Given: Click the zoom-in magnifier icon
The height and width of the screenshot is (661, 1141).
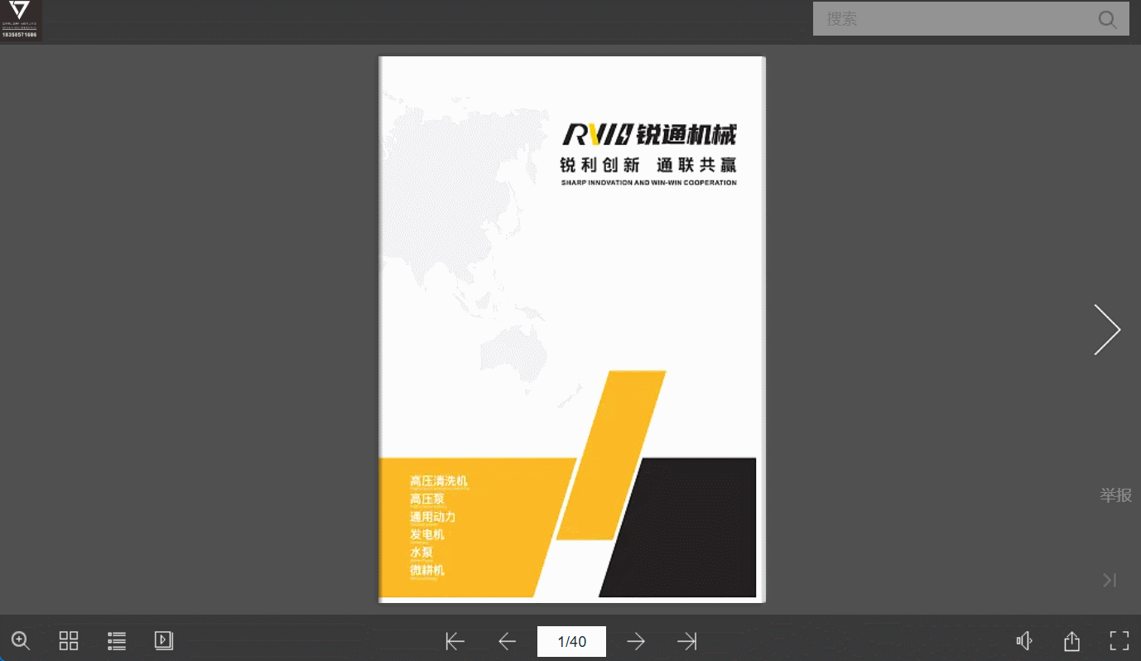Looking at the screenshot, I should [x=21, y=640].
